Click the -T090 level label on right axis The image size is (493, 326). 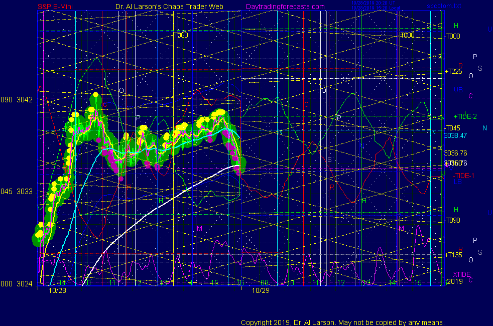coord(453,220)
